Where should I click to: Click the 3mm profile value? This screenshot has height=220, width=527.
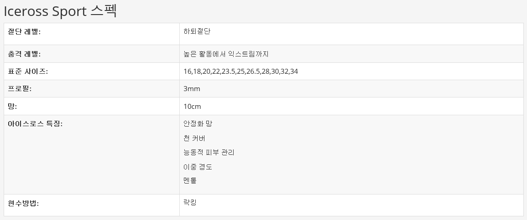tap(192, 89)
